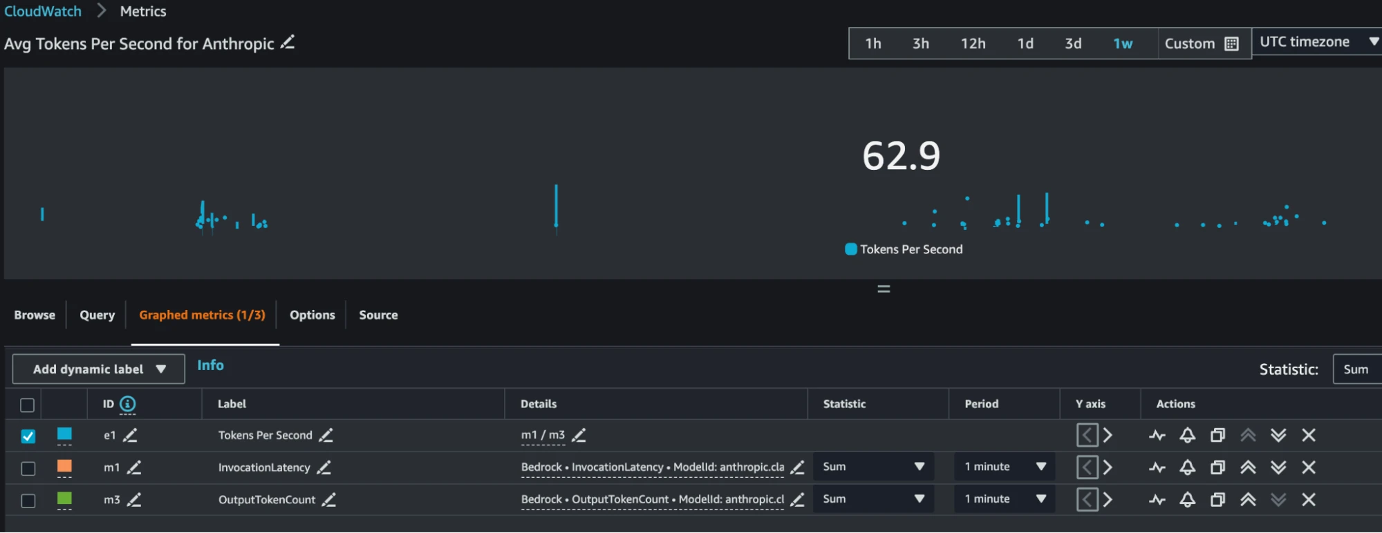Image resolution: width=1382 pixels, height=533 pixels.
Task: Open the Add dynamic label dropdown
Action: [99, 369]
